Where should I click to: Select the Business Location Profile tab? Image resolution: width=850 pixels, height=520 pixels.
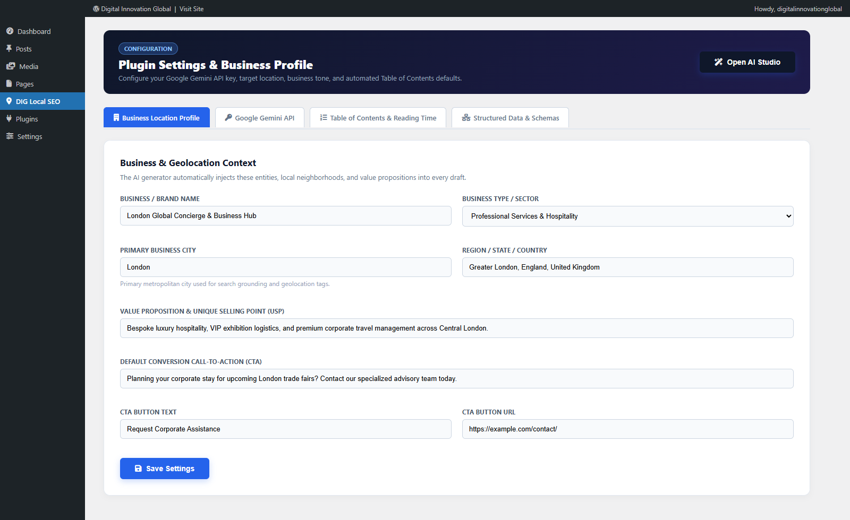157,118
